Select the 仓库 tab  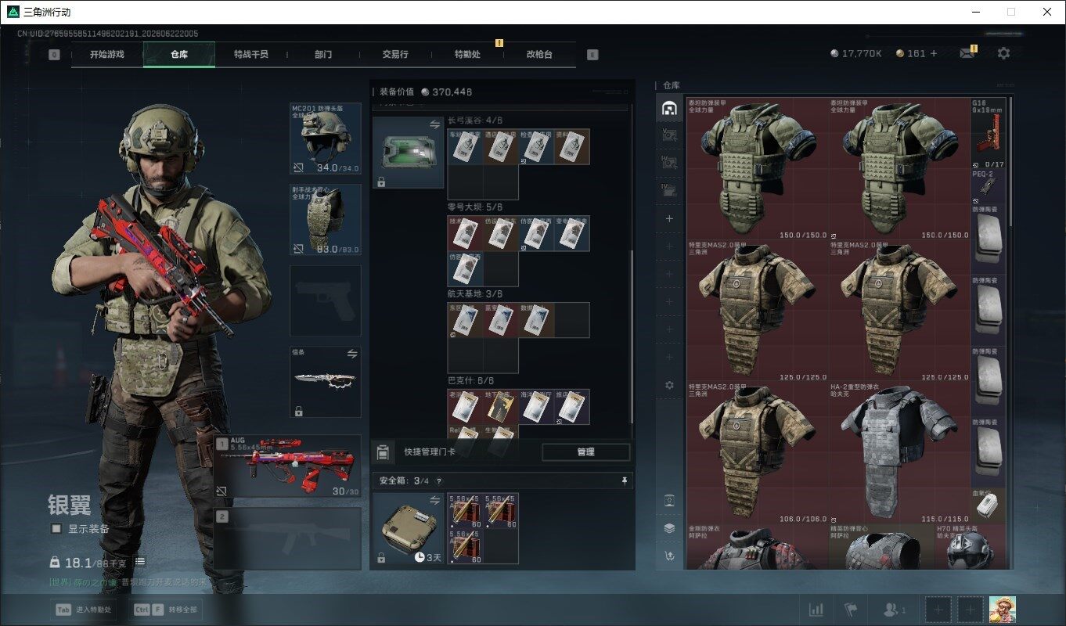pyautogui.click(x=179, y=55)
